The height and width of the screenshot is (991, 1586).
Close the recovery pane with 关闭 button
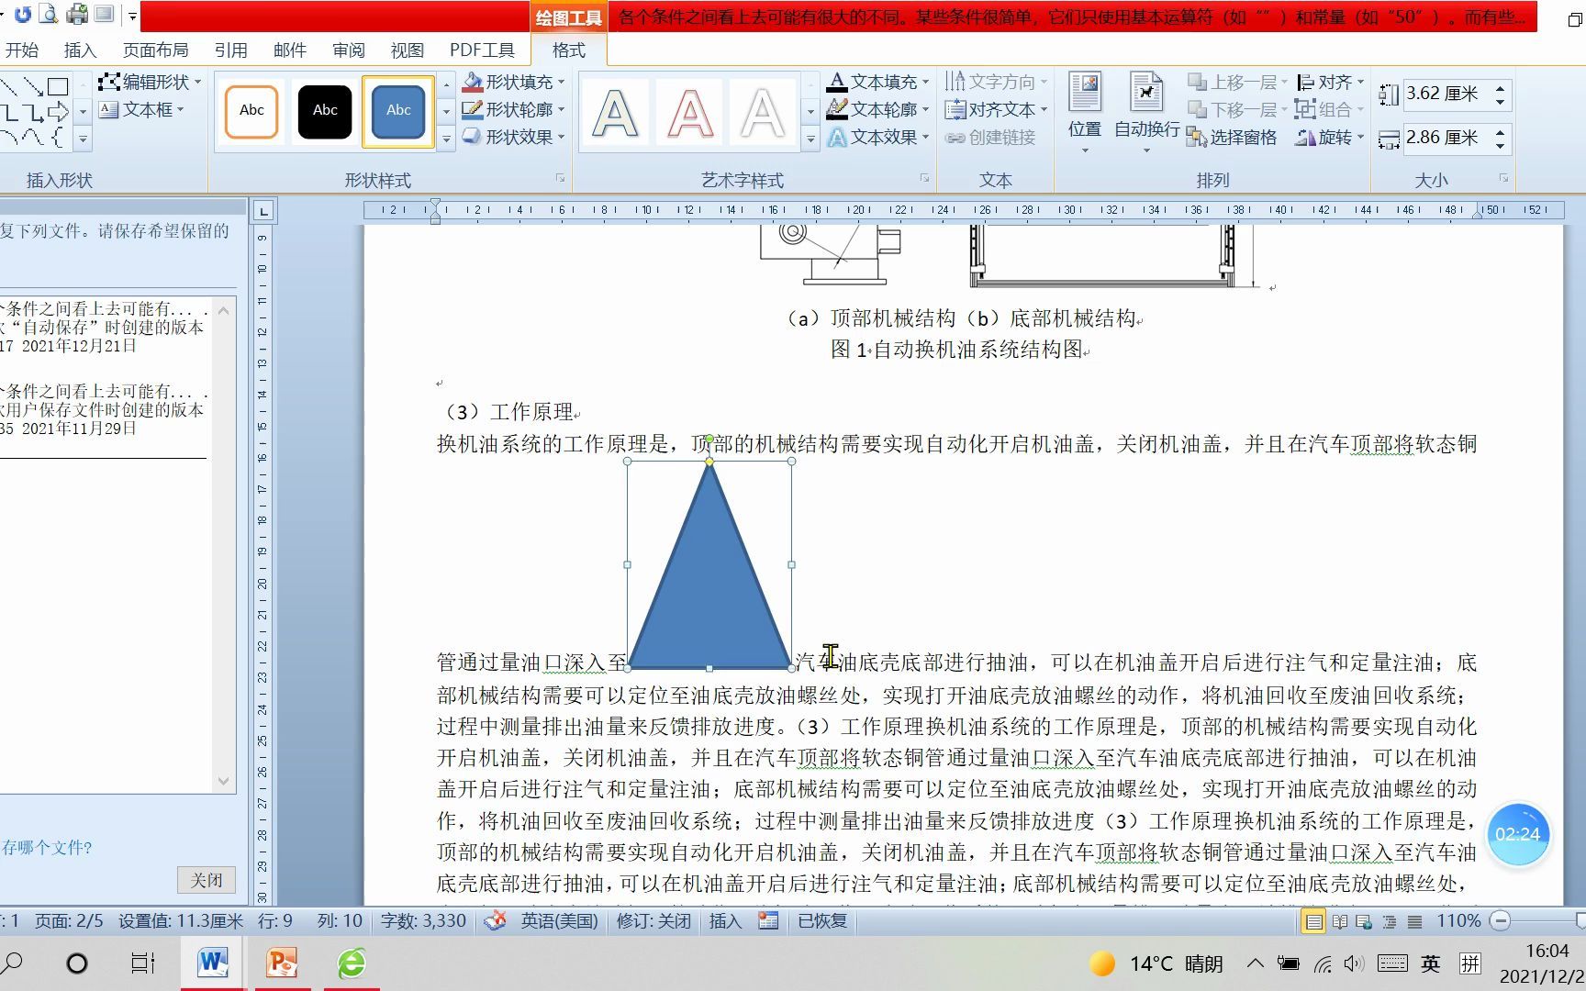[207, 880]
